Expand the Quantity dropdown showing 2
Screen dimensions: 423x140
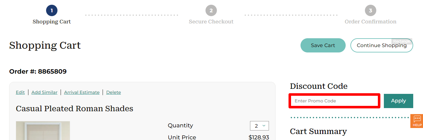(259, 126)
